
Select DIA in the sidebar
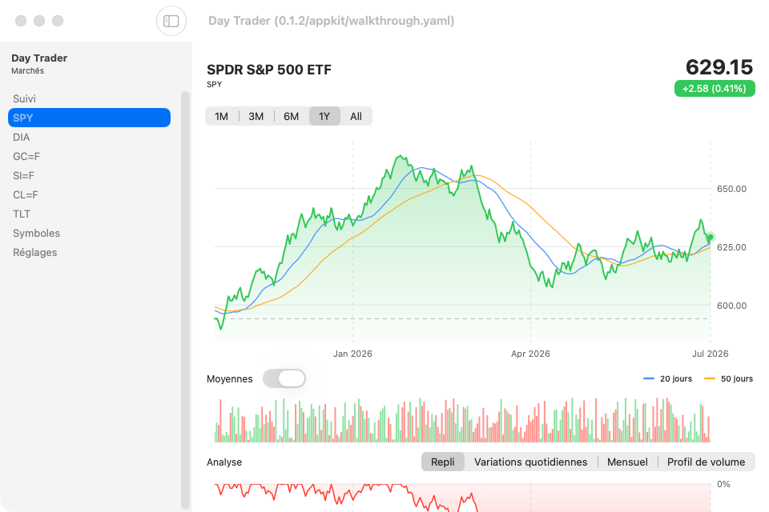coord(89,137)
